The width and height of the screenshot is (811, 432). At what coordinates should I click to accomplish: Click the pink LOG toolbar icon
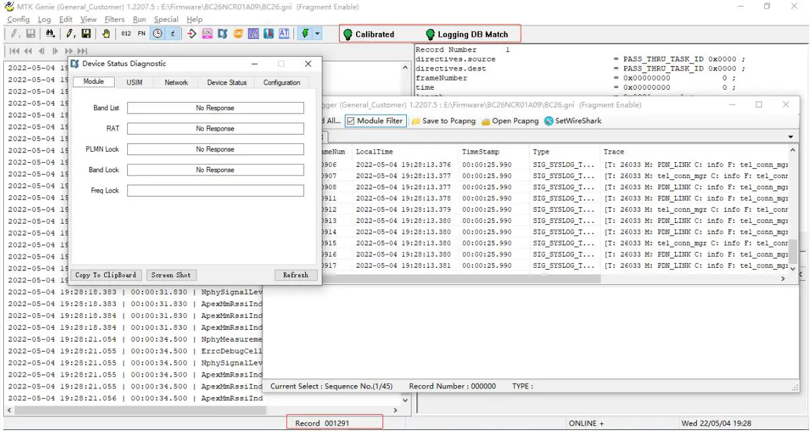click(207, 34)
